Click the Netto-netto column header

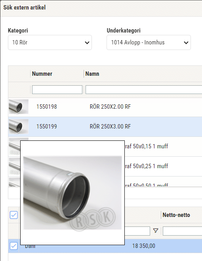[x=176, y=215]
